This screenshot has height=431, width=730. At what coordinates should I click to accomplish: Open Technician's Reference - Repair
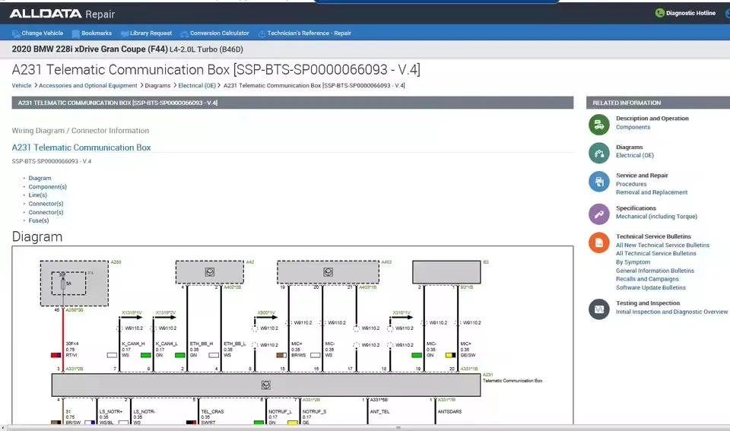click(309, 33)
